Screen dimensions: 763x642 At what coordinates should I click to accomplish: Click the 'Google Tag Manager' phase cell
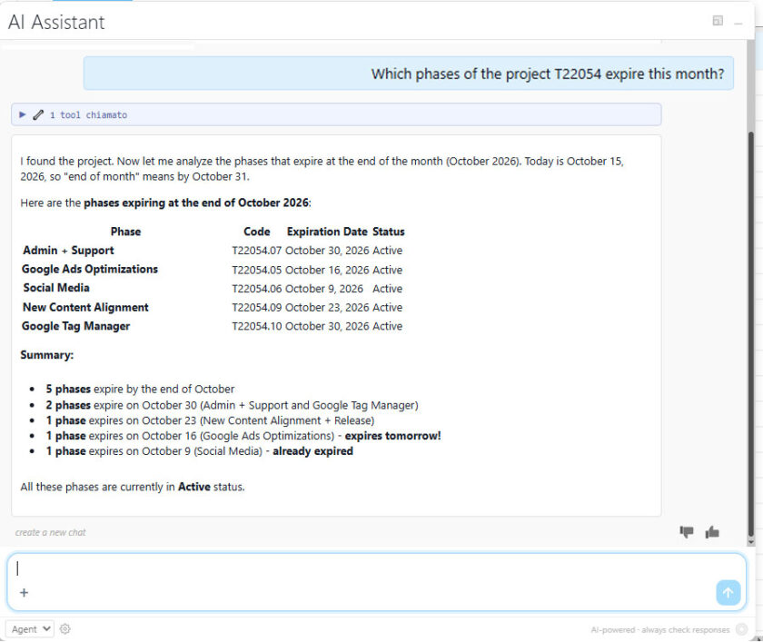[x=76, y=326]
